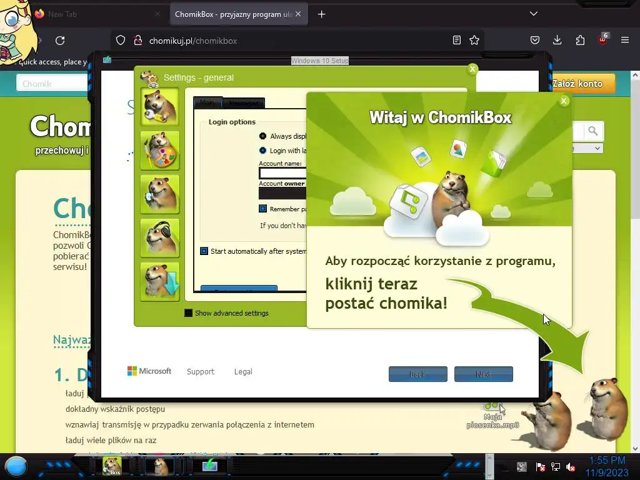Switch to the Main settings tab
The height and width of the screenshot is (480, 640).
[207, 102]
